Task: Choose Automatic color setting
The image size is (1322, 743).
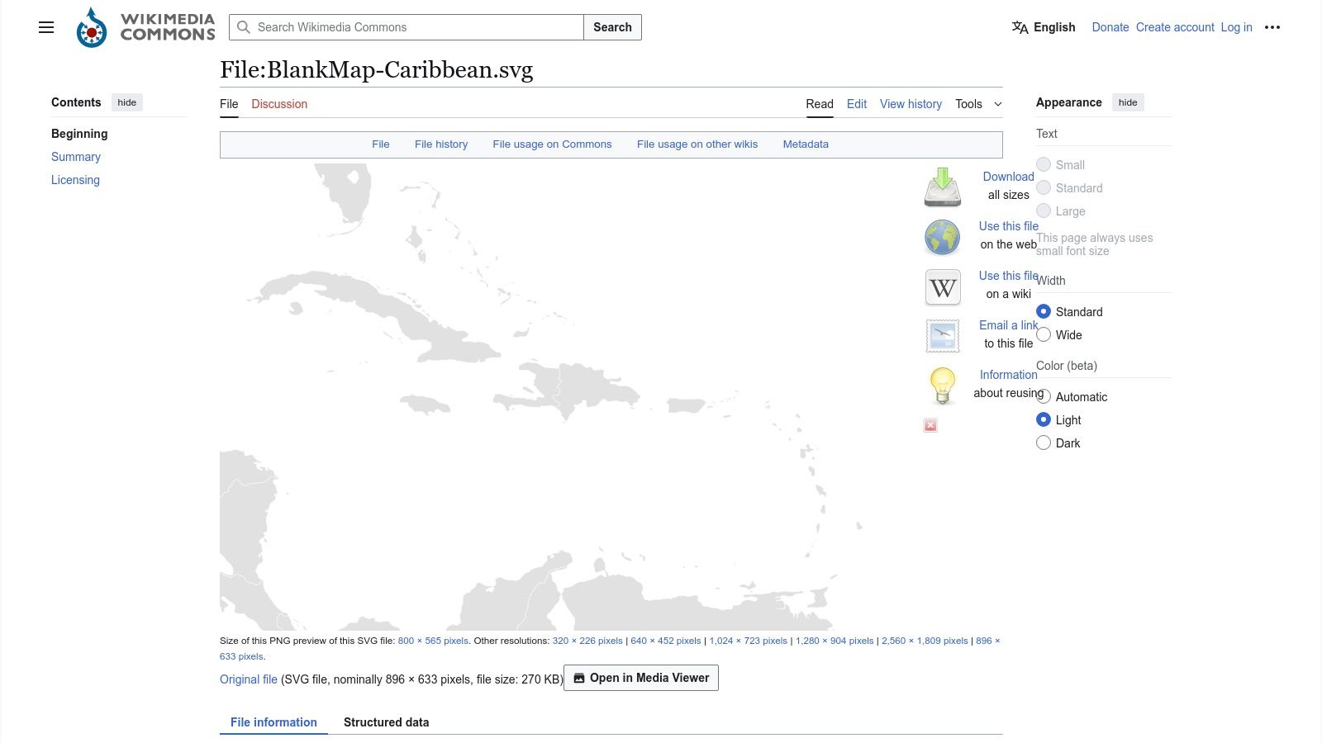Action: 1044,396
